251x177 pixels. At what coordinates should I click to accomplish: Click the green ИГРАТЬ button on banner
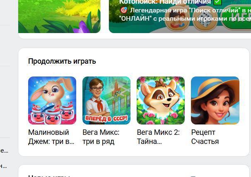point(237,17)
